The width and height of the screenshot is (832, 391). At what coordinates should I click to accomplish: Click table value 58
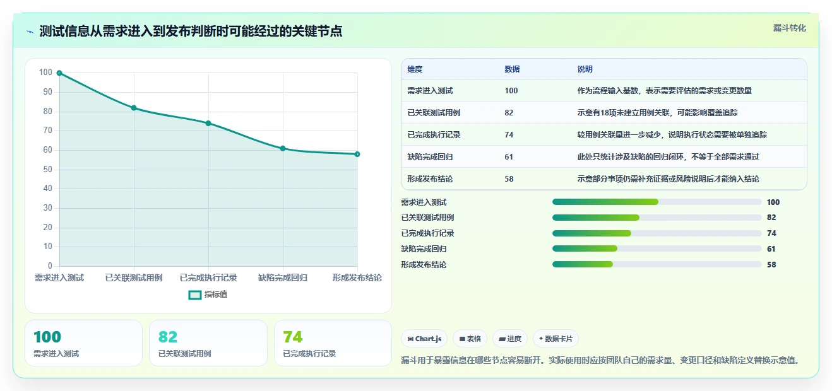pos(509,179)
